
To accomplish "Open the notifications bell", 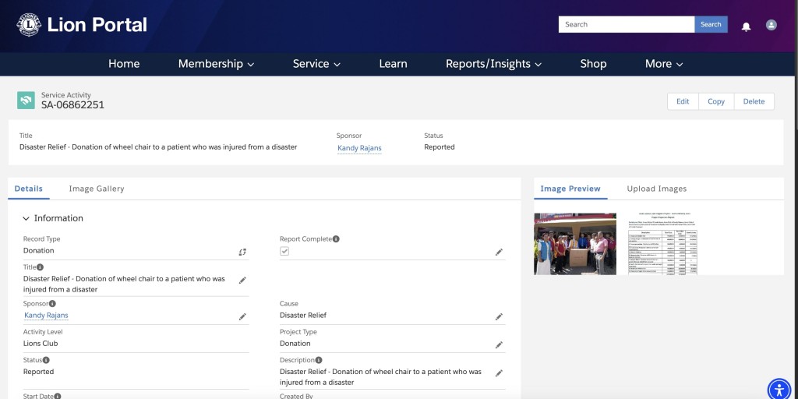I will (x=746, y=26).
